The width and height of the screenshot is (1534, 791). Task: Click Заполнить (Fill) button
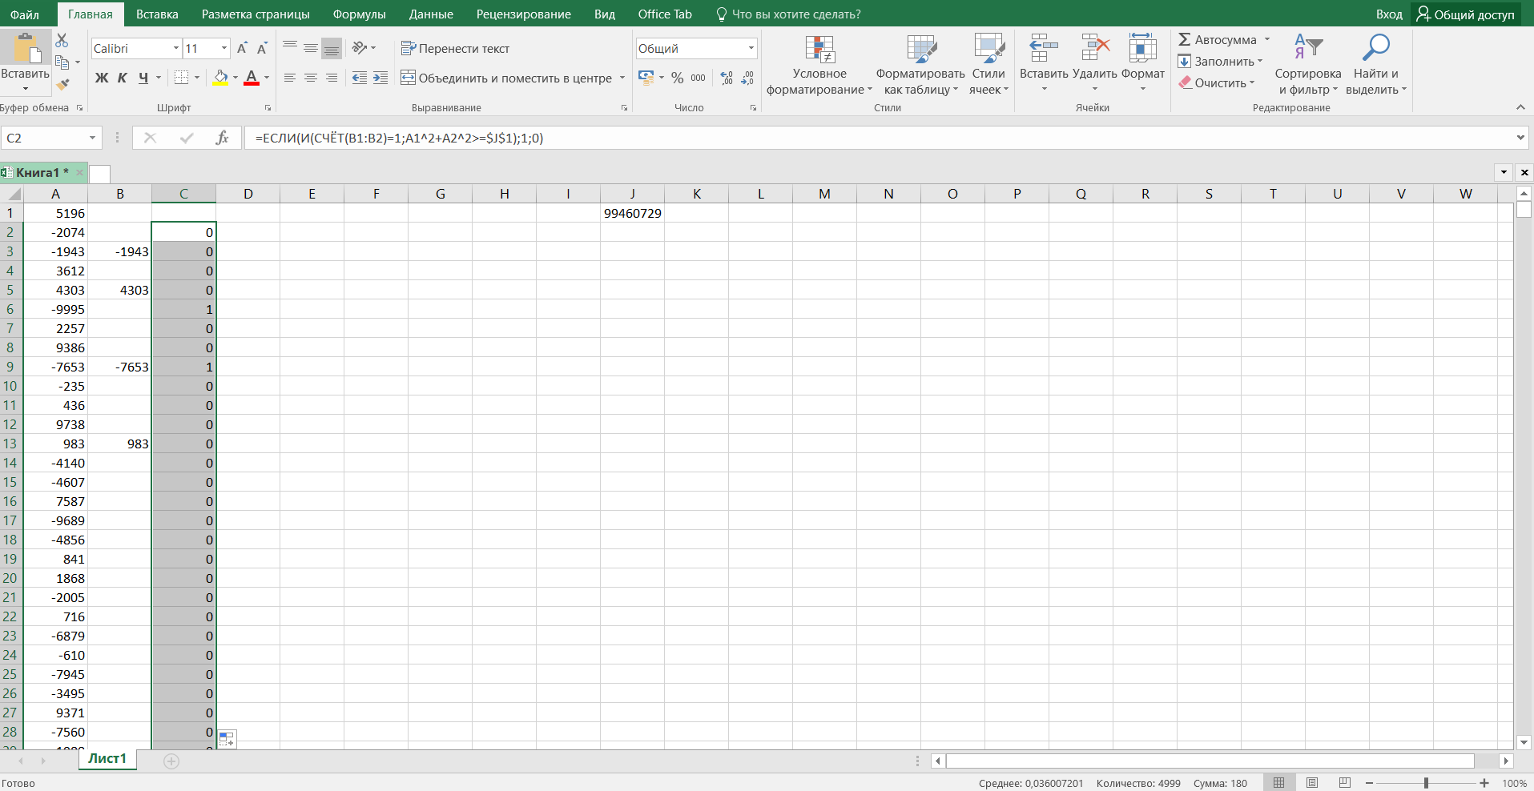(1220, 62)
